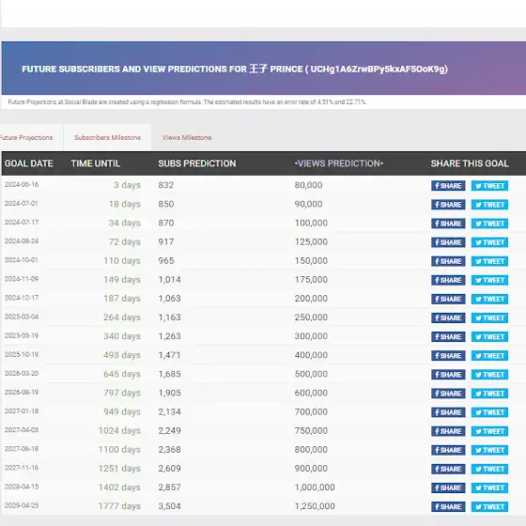Share the 1,000,000 views goal on Facebook
The image size is (526, 526).
pos(448,487)
